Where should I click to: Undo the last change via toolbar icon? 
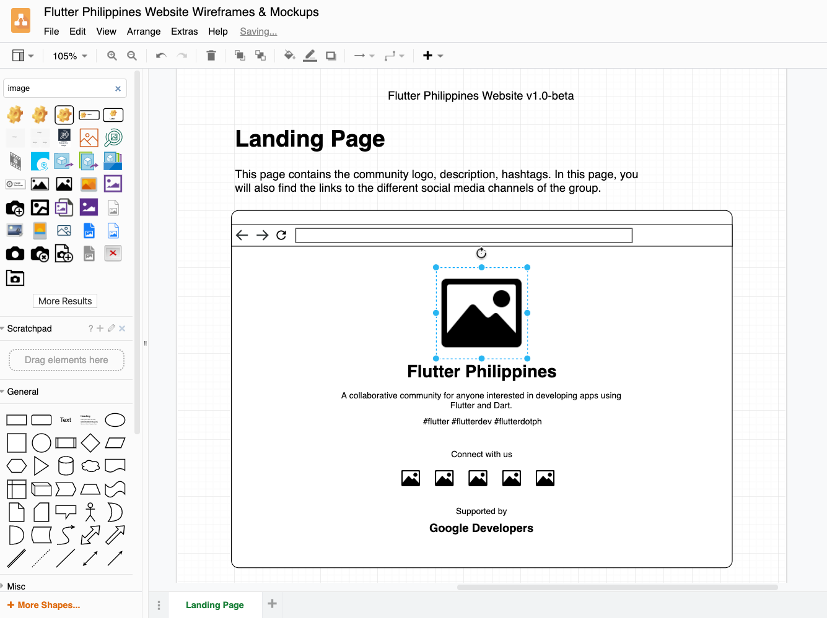(x=160, y=55)
